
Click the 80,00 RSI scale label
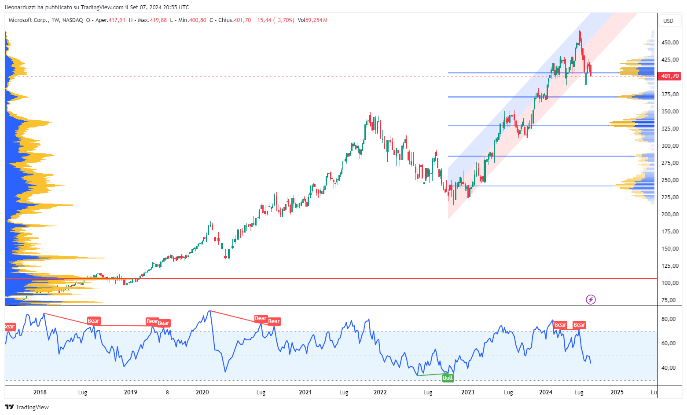tap(669, 319)
